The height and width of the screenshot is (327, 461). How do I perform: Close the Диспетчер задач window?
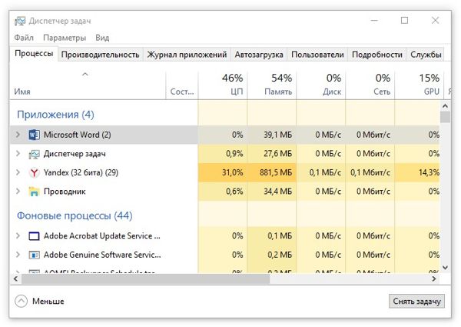pyautogui.click(x=436, y=21)
